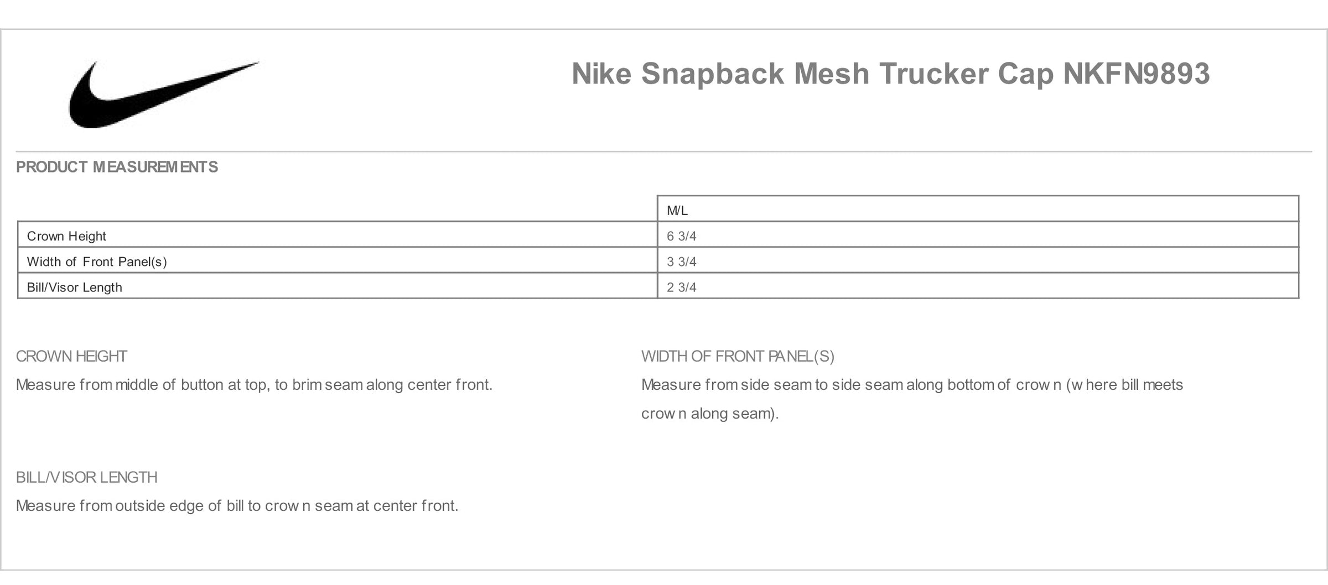Click the Bill/Visor Length value 2 3/4
The width and height of the screenshot is (1328, 585).
point(682,287)
